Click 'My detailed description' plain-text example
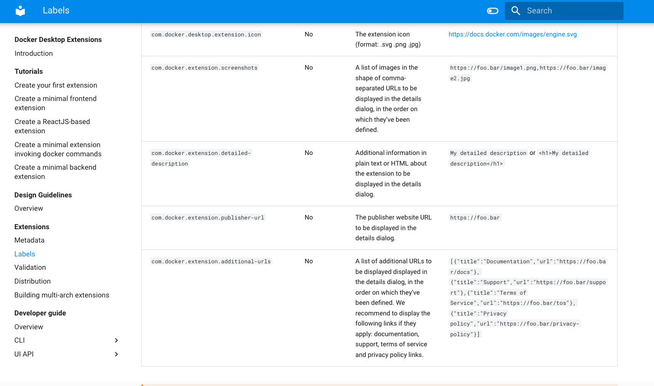The height and width of the screenshot is (386, 654). [x=488, y=153]
